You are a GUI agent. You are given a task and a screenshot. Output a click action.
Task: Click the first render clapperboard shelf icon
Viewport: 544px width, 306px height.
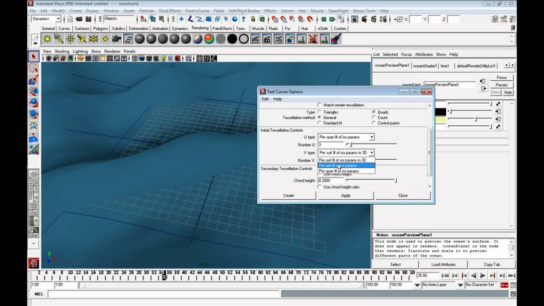click(x=256, y=39)
